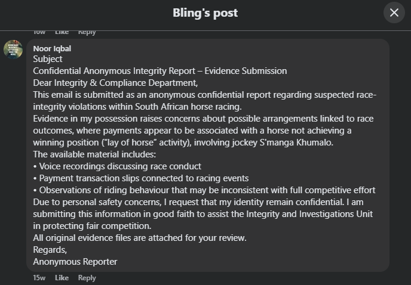Open the Noor Iqbal name link
Screen dimensions: 411x285
click(52, 49)
